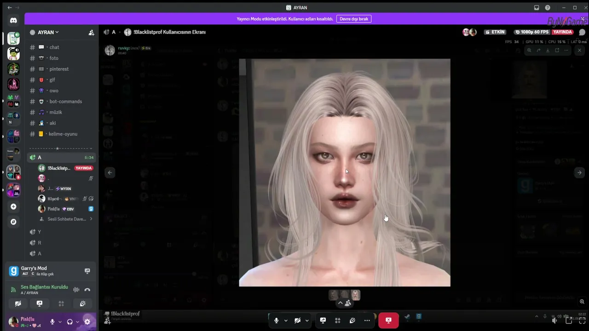Open Discord direct messages home
This screenshot has height=331, width=589.
[13, 20]
